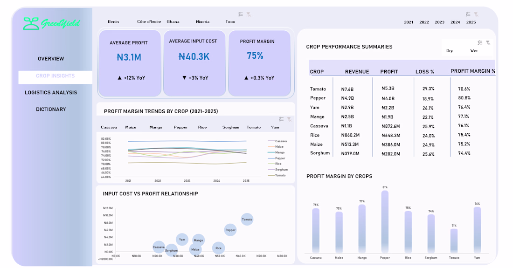Screen dimensions: 513x268
Task: Click the REVENUE column header
Action: (357, 72)
